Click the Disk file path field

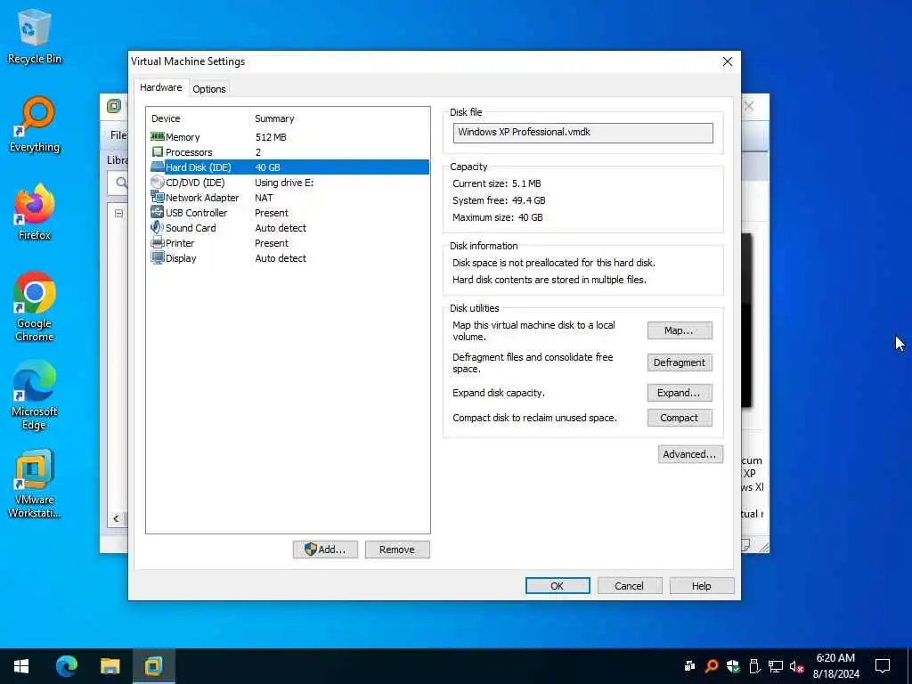click(582, 133)
